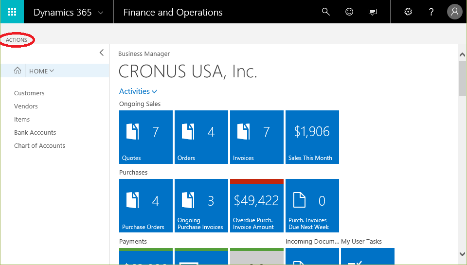Open the chat messages icon
The width and height of the screenshot is (467, 265).
pos(372,12)
